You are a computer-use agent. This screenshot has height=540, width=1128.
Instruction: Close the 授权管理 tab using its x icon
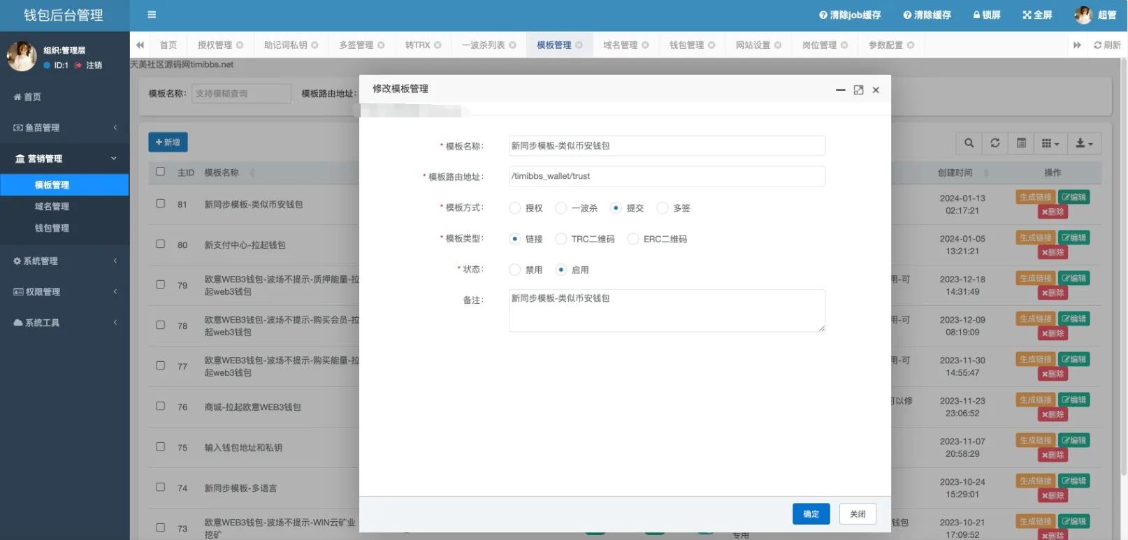240,45
